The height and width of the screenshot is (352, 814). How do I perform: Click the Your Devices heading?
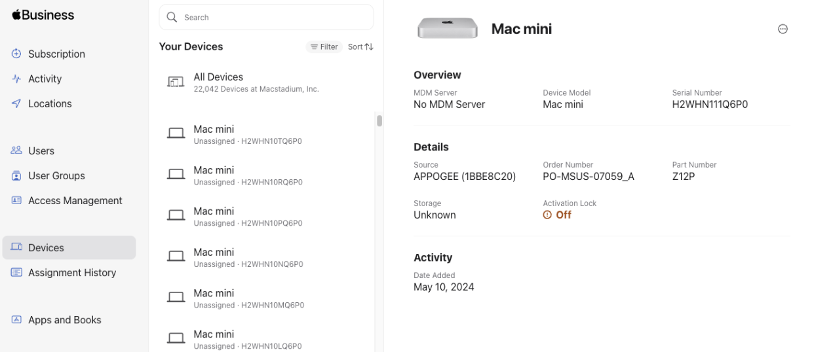click(x=191, y=46)
